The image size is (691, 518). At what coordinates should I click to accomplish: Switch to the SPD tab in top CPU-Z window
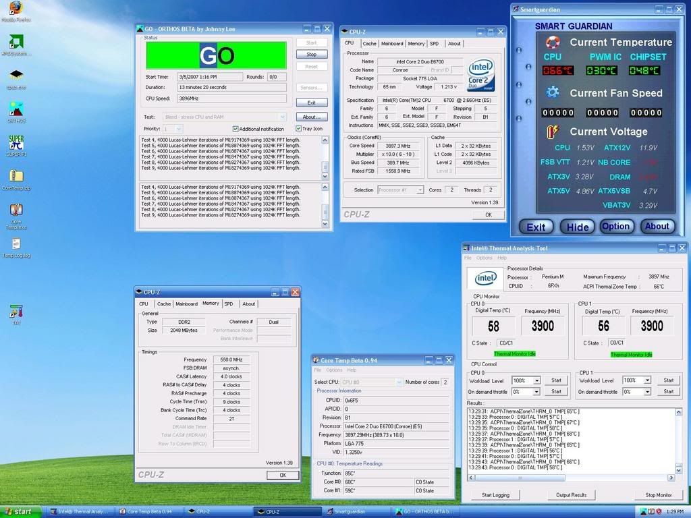pyautogui.click(x=434, y=44)
